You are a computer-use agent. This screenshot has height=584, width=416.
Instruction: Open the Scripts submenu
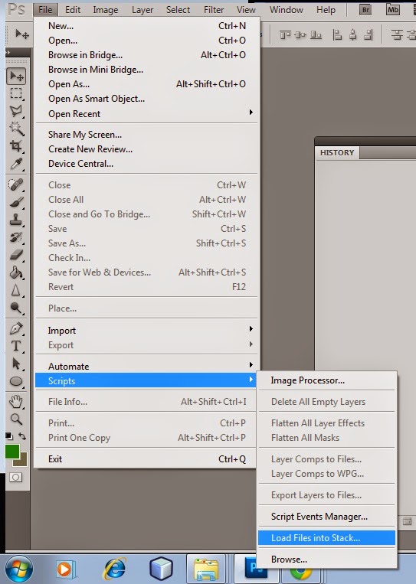coord(146,380)
